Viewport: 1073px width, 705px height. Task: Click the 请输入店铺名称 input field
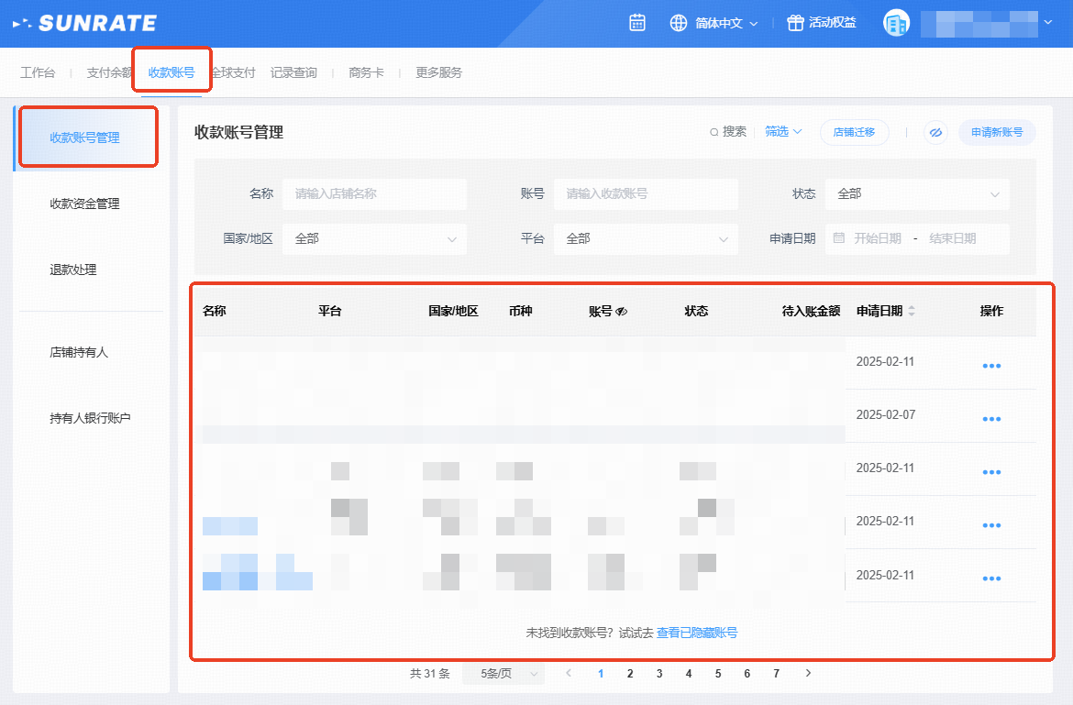click(x=374, y=194)
